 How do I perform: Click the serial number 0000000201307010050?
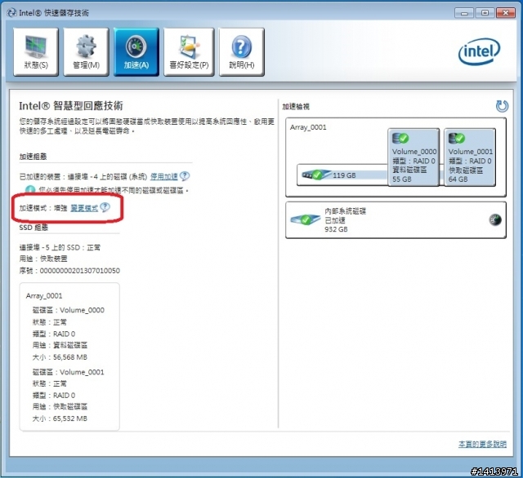click(80, 271)
